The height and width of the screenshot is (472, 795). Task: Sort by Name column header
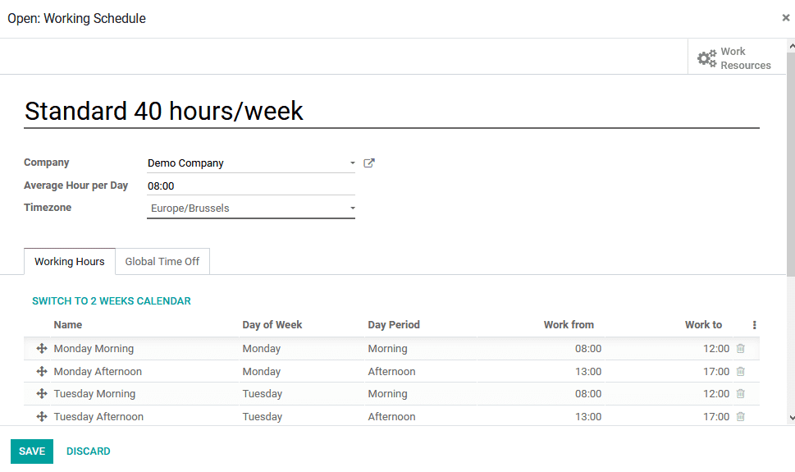[x=68, y=325]
